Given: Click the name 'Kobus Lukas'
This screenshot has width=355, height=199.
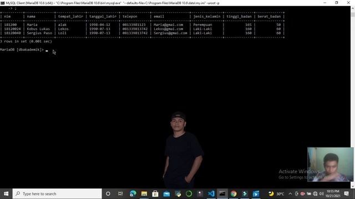Looking at the screenshot, I should 38,29.
